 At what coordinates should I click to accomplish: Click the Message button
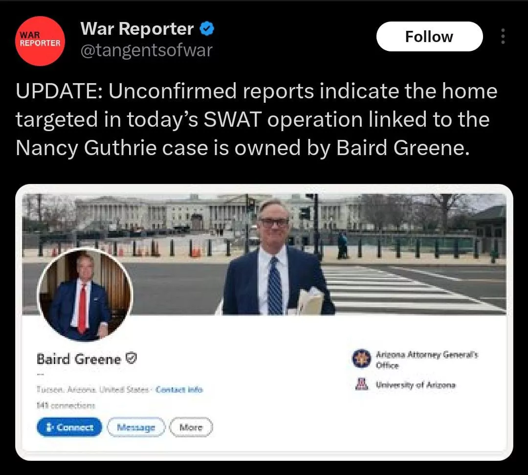pyautogui.click(x=136, y=427)
